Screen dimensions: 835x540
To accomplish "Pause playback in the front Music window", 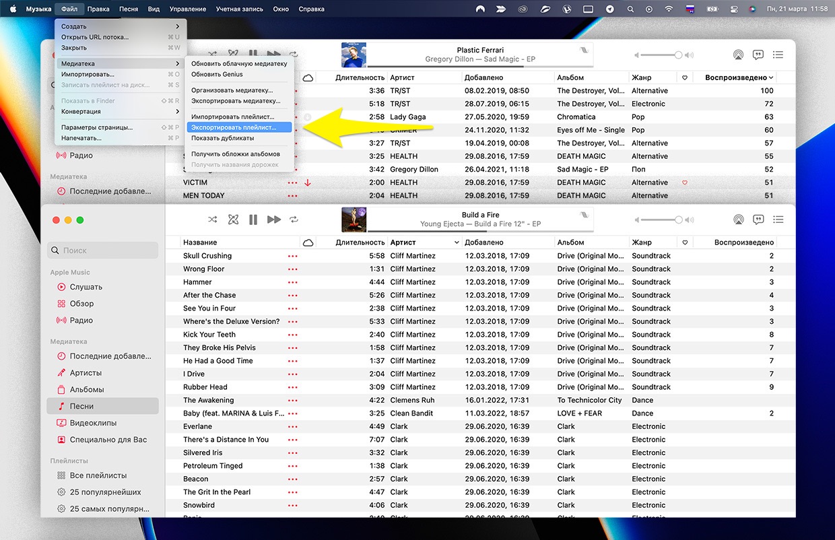I will coord(253,220).
